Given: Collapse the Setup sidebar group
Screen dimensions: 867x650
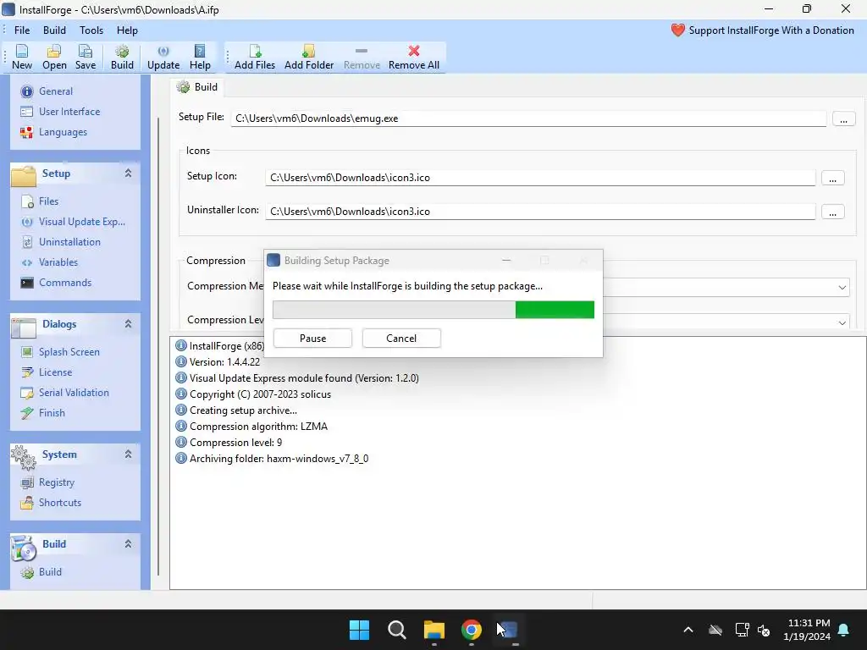Looking at the screenshot, I should tap(128, 174).
